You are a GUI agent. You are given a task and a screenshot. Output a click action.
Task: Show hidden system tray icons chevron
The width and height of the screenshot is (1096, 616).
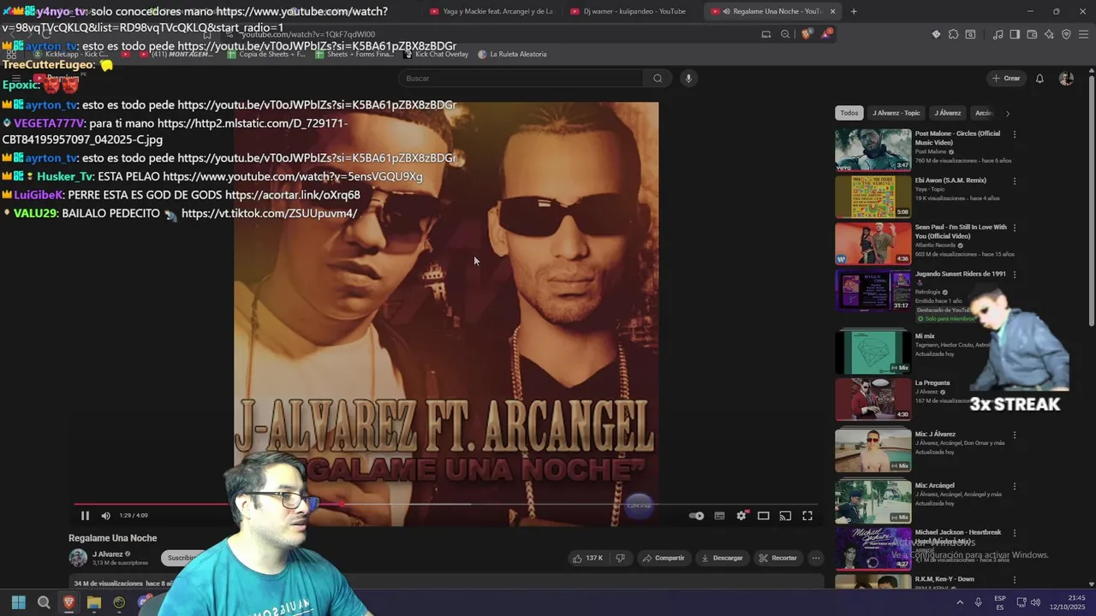click(960, 602)
